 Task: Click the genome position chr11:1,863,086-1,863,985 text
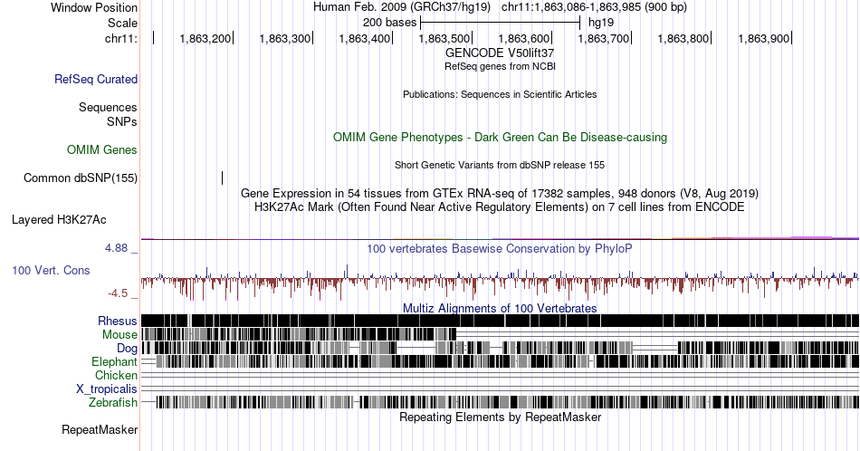click(x=594, y=7)
